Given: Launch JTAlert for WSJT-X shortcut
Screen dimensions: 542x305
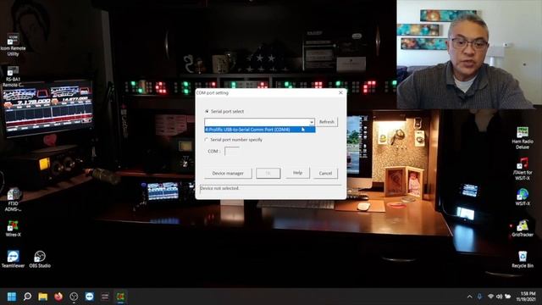Looking at the screenshot, I should point(523,169).
